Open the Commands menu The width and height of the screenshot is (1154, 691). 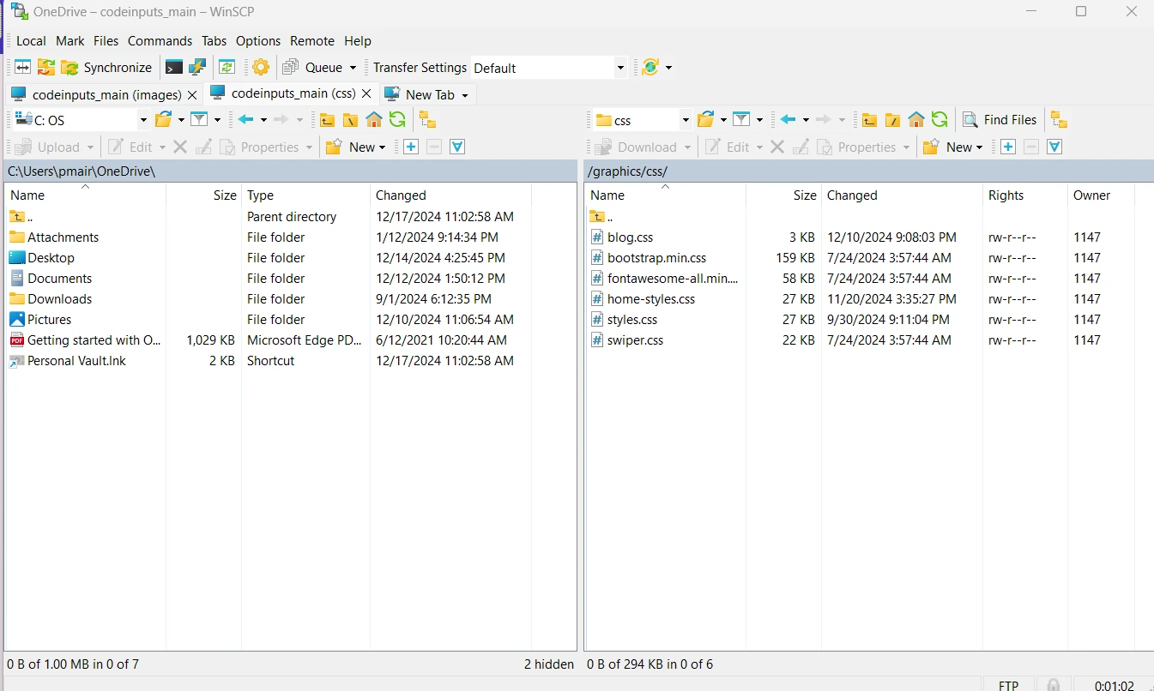160,40
